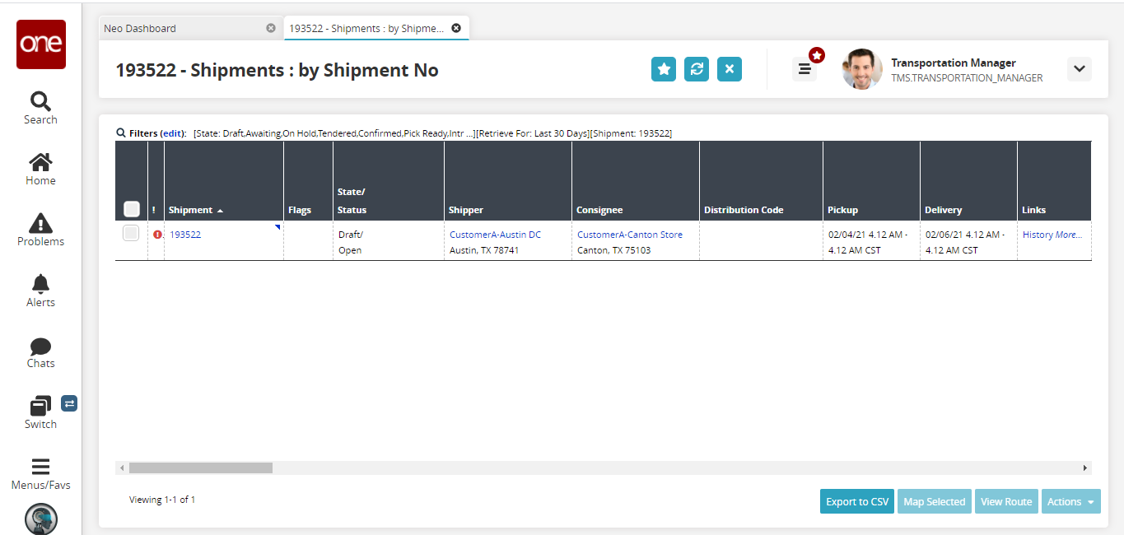Expand the user profile chevron

1079,69
